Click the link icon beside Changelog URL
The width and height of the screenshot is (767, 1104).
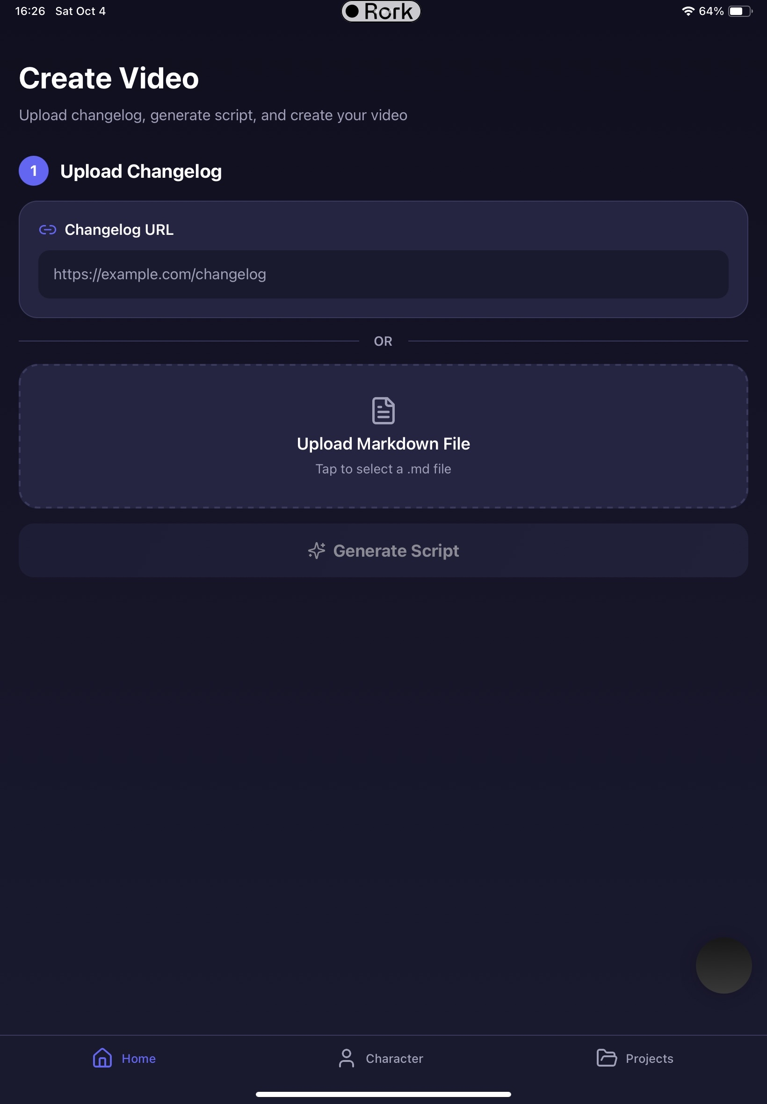point(48,230)
